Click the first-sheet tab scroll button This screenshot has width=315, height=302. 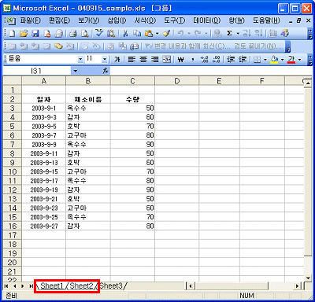(x=6, y=286)
